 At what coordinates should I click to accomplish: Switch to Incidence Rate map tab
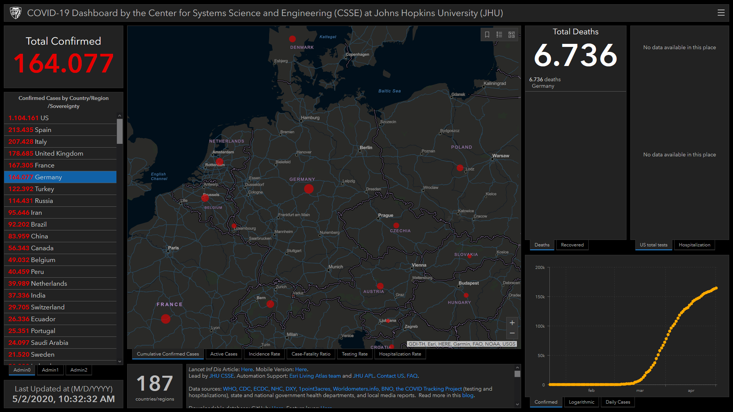point(264,354)
